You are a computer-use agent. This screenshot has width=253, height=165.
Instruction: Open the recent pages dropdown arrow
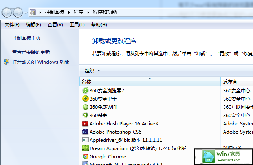[26, 13]
